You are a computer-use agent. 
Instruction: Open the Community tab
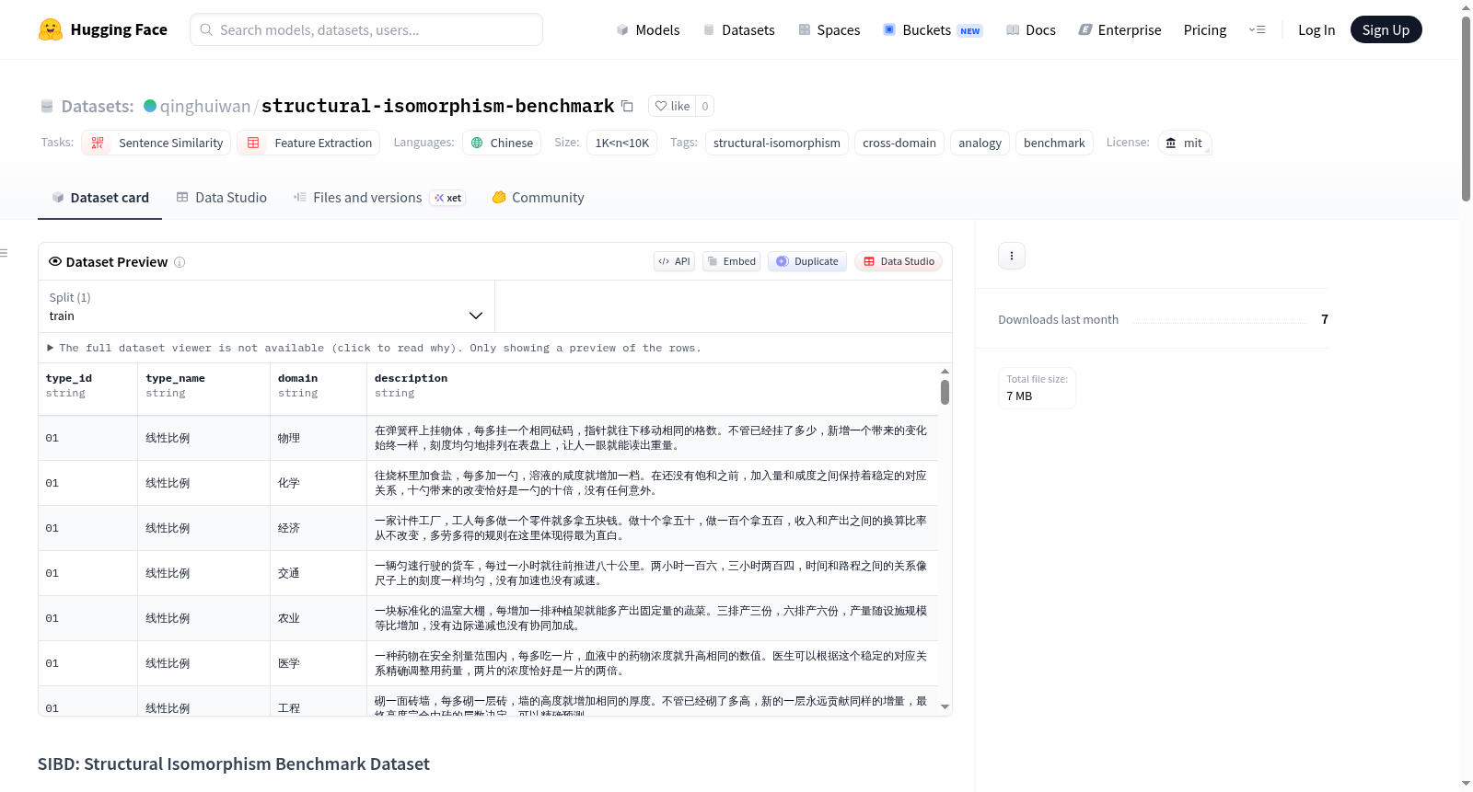click(x=538, y=197)
